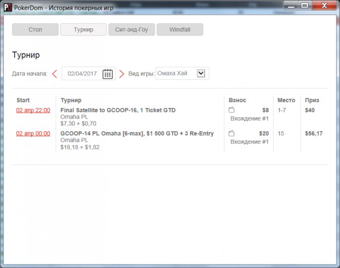This screenshot has height=268, width=340.
Task: Click the $56,17 prize value
Action: (x=314, y=133)
